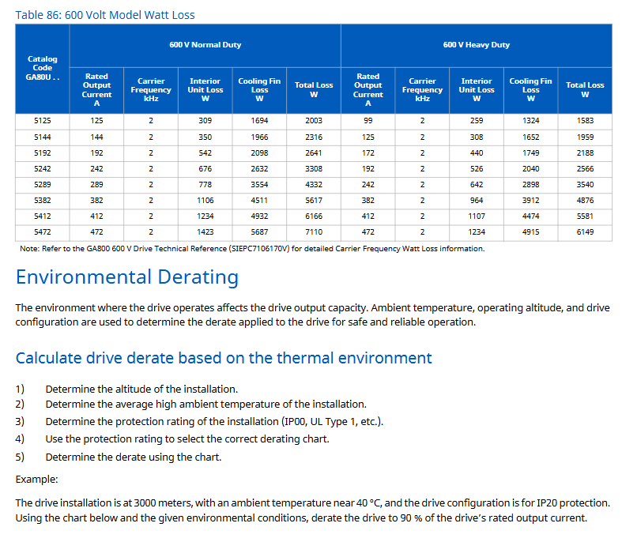Click the 'Example:' label
This screenshot has height=542, width=637.
(x=36, y=480)
